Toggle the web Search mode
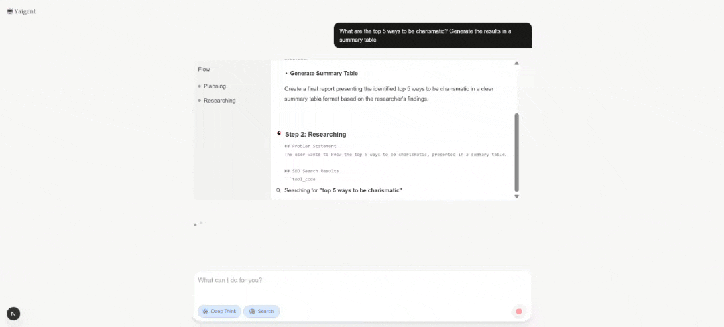This screenshot has width=724, height=327. (261, 311)
